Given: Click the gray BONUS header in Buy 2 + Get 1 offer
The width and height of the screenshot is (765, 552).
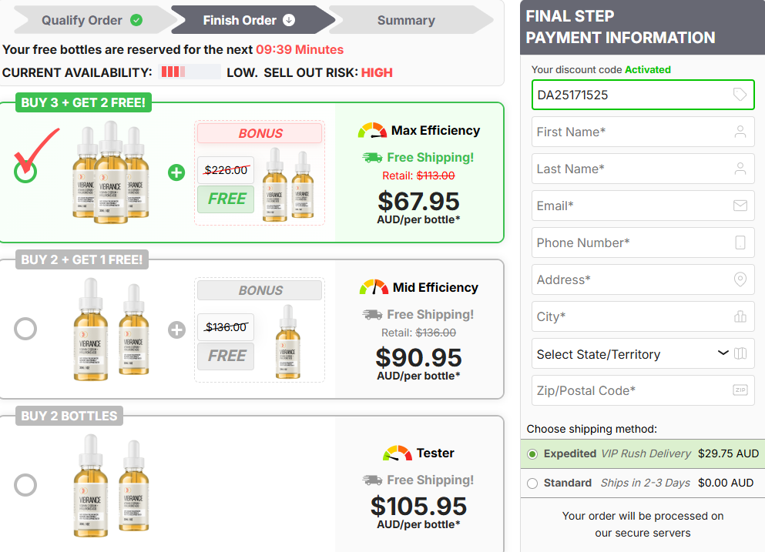Looking at the screenshot, I should coord(260,290).
